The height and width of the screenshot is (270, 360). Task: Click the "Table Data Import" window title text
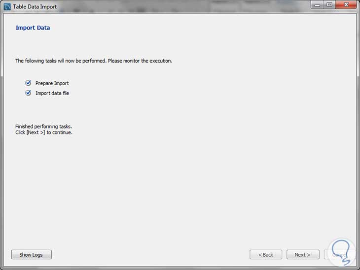click(x=35, y=7)
